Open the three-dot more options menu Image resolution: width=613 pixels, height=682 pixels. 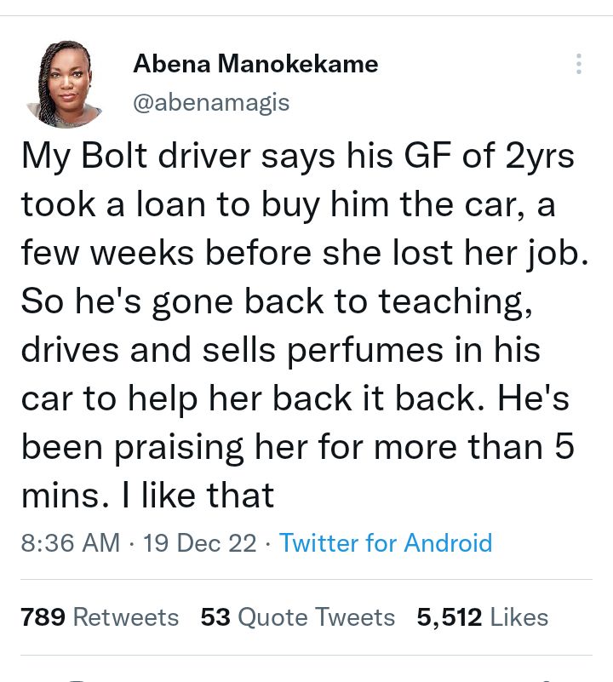[579, 65]
